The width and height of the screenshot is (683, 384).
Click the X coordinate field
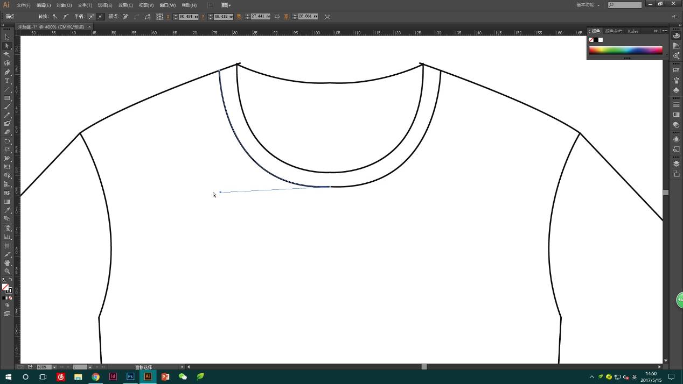[x=189, y=17]
